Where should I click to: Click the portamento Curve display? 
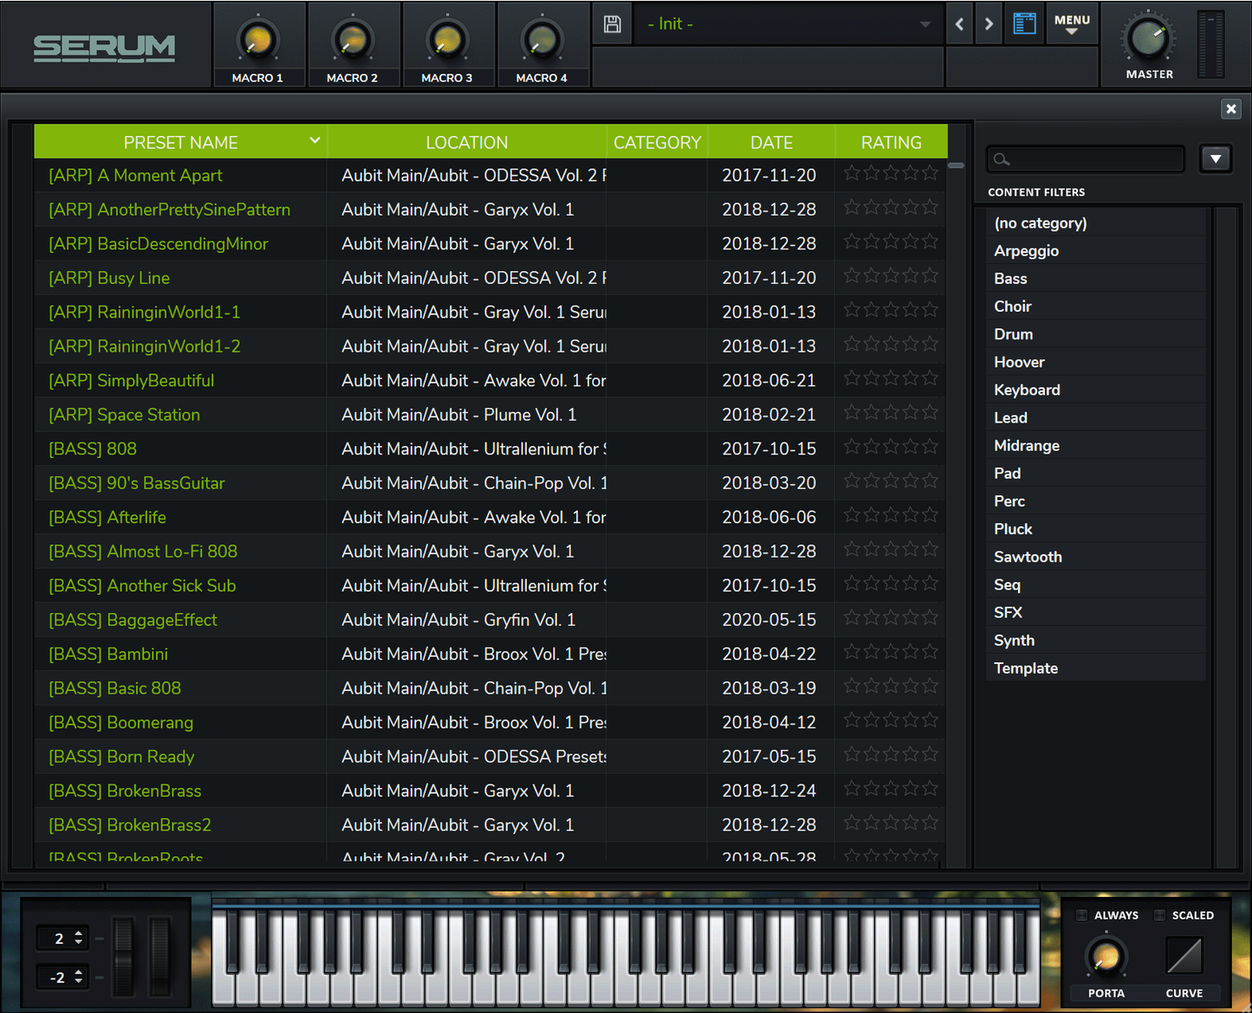(1184, 957)
